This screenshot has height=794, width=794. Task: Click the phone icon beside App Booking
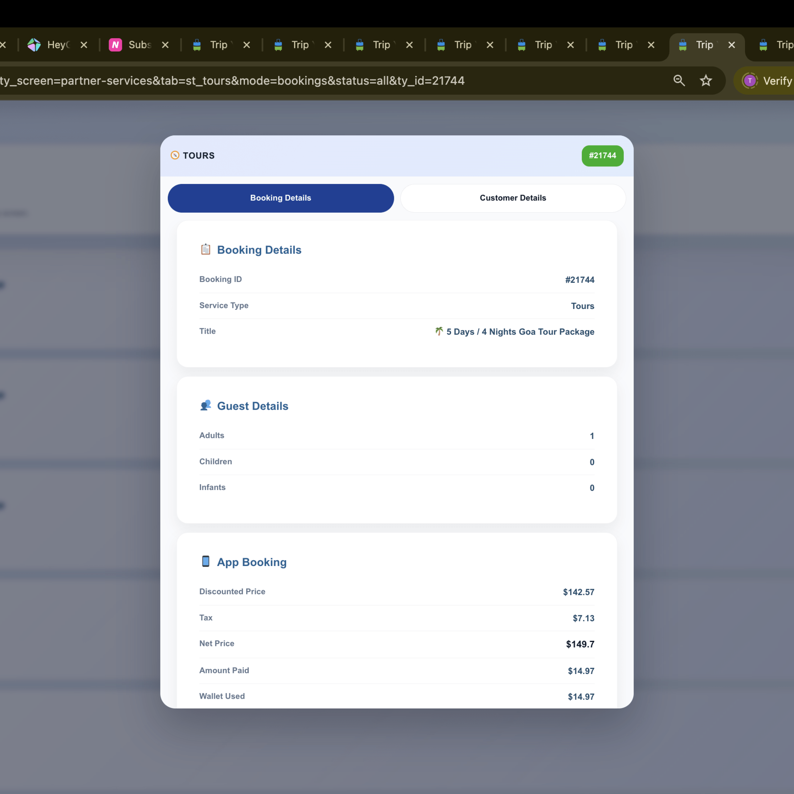(x=206, y=561)
